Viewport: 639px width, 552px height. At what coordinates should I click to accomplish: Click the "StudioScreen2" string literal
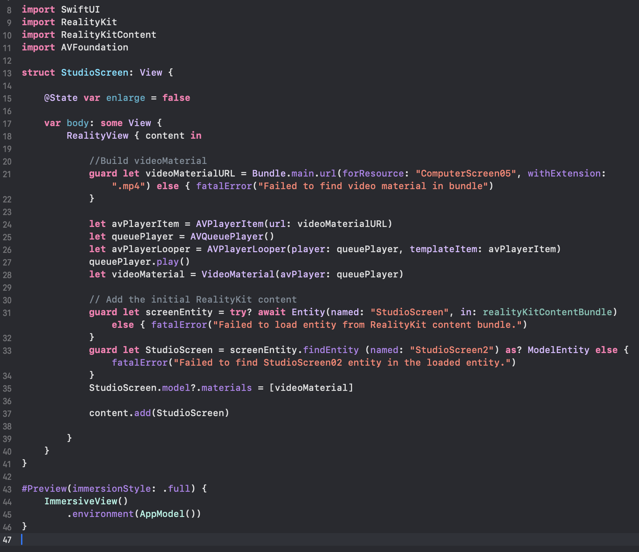tap(451, 350)
